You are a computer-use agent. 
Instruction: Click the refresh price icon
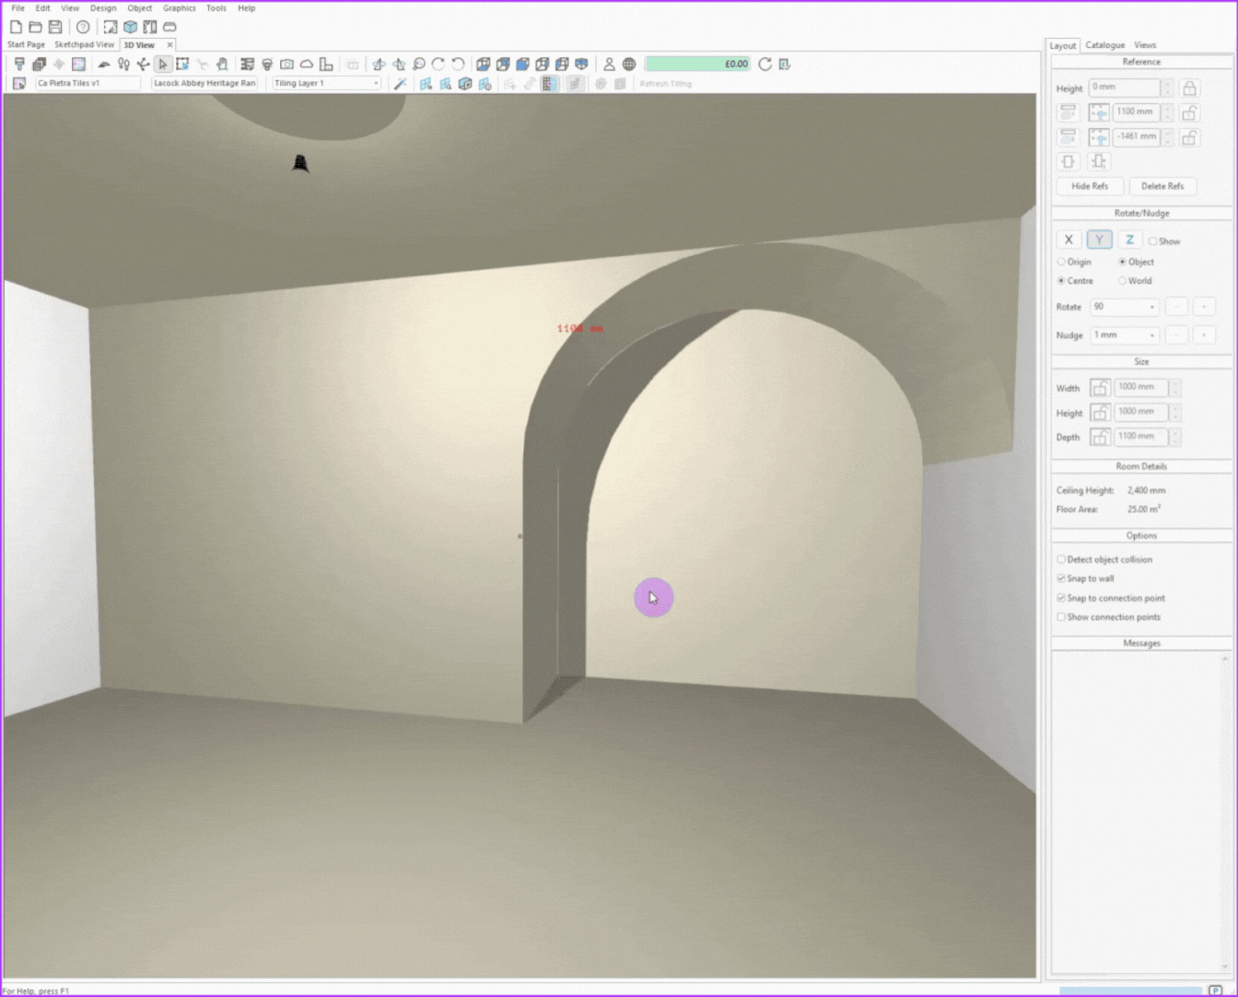click(x=765, y=65)
